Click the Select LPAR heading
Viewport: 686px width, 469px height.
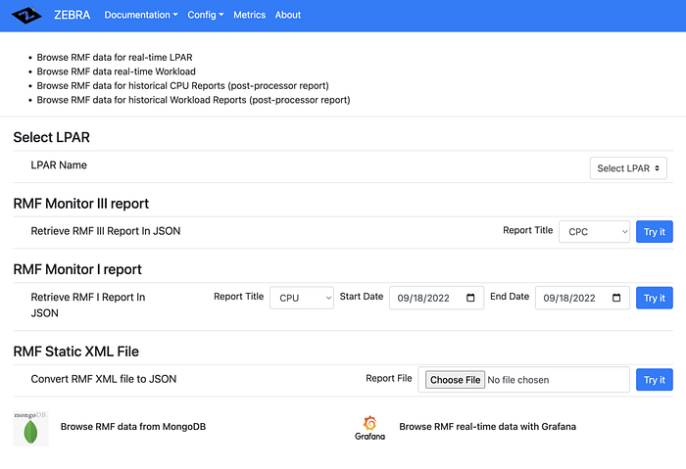click(x=51, y=137)
